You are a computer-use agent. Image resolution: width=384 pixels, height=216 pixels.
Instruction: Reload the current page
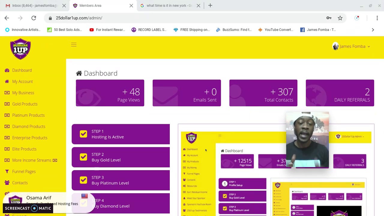click(x=34, y=18)
